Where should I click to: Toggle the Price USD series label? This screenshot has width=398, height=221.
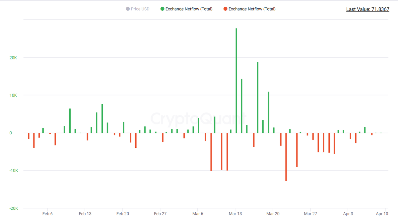[140, 9]
